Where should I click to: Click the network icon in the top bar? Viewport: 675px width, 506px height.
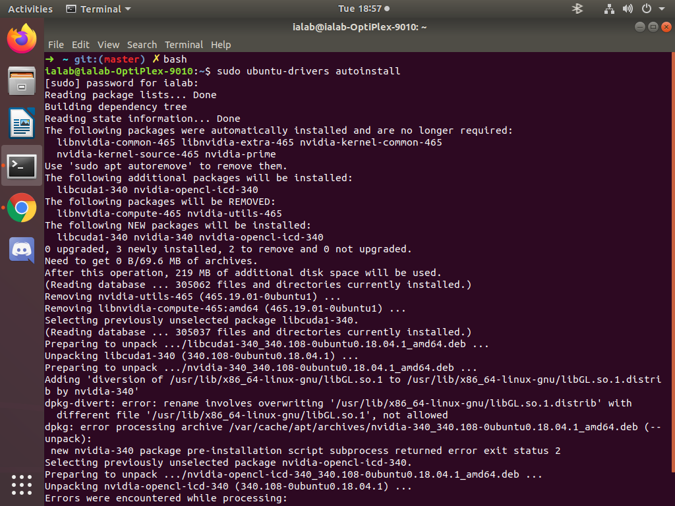coord(609,9)
